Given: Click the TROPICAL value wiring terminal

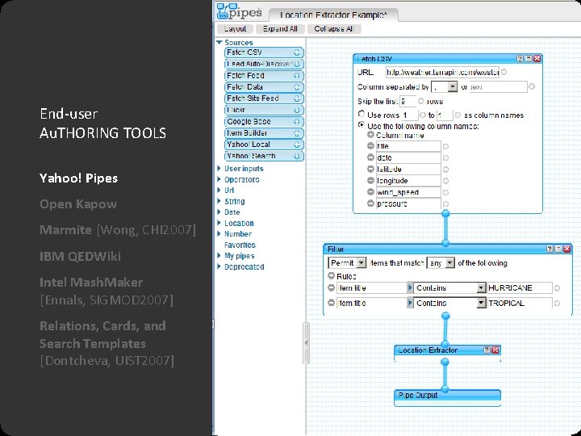Looking at the screenshot, I should pyautogui.click(x=557, y=304).
